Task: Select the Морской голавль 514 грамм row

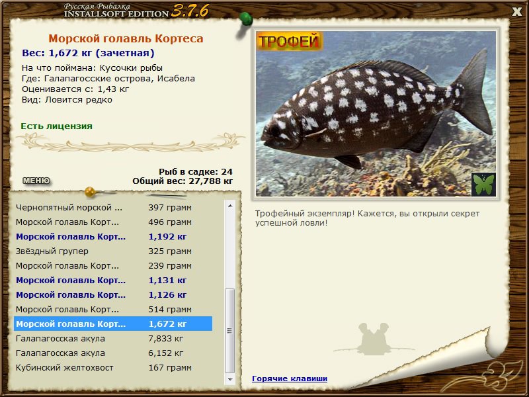Action: coord(113,309)
